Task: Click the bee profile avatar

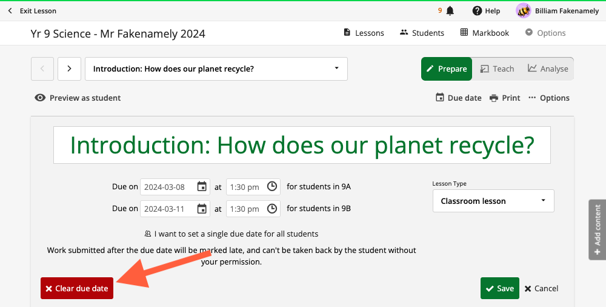Action: tap(524, 11)
